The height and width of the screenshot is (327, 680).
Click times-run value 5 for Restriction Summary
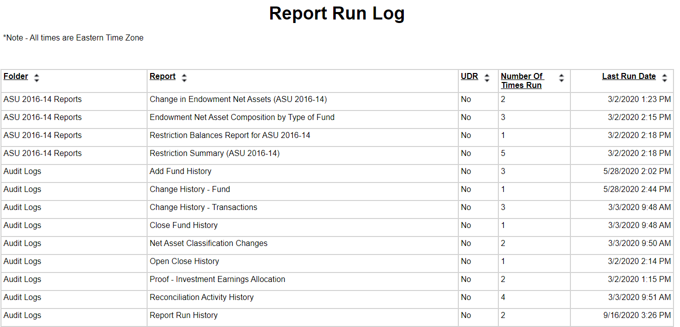(503, 153)
